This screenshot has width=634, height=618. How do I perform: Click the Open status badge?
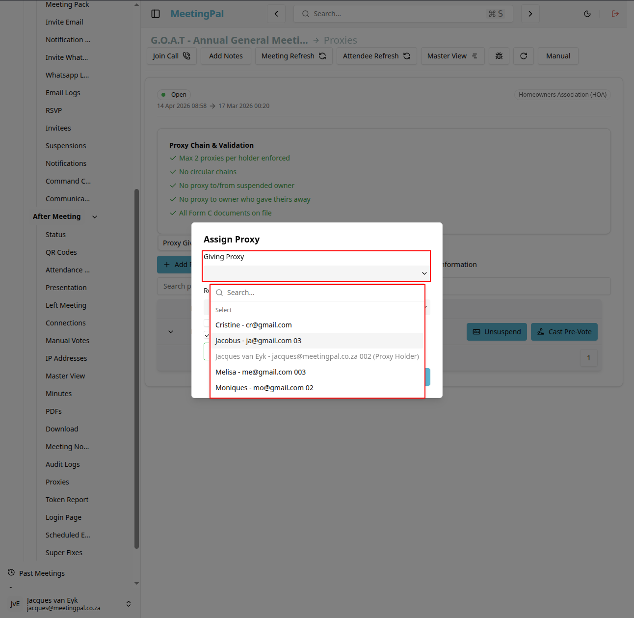[174, 95]
